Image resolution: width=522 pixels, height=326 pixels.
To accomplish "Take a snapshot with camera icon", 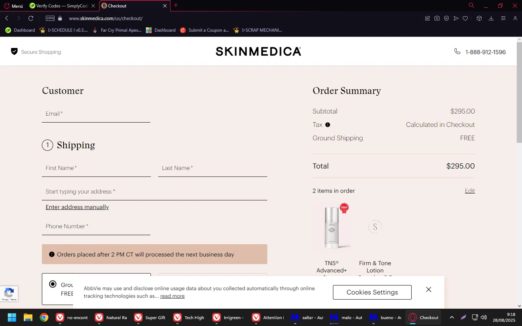I will 437,18.
